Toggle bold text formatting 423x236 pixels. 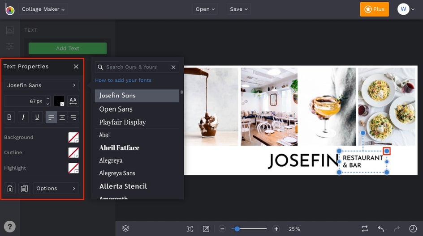(9, 117)
